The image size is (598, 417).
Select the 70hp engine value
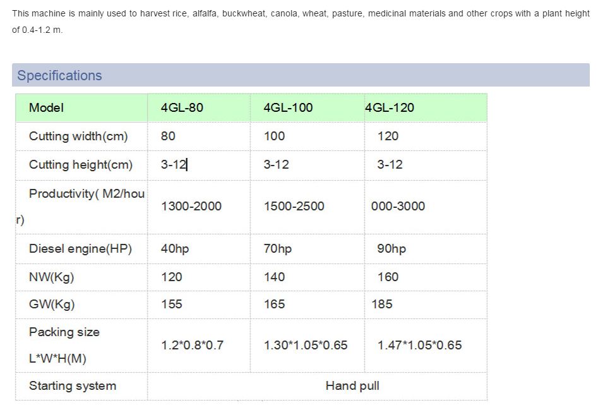[277, 249]
